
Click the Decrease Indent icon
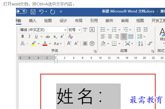[x=139, y=29]
